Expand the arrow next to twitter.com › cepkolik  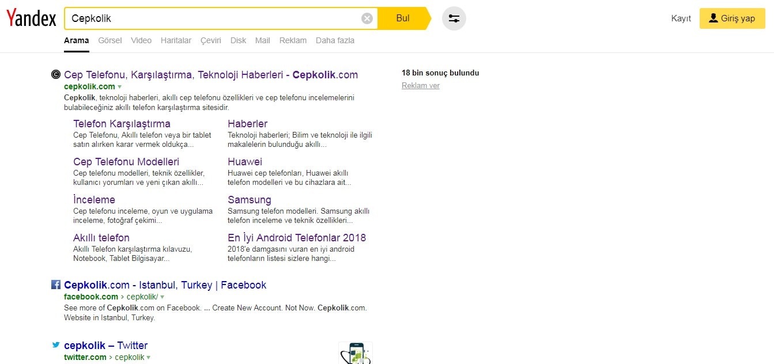pyautogui.click(x=149, y=358)
